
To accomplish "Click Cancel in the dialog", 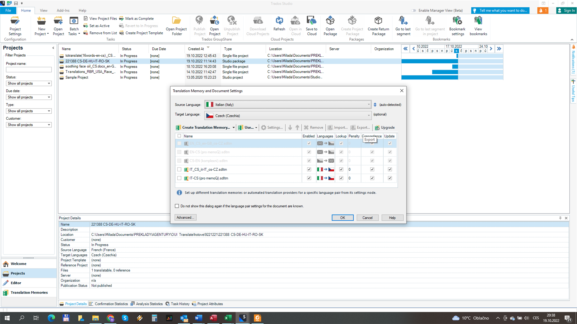I will point(367,218).
